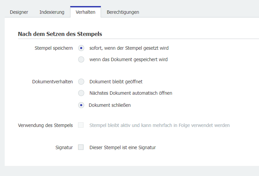Screen dimensions: 259x176
Task: Enable 'Dieser Stempel ist eine Signatur' checkbox
Action: pyautogui.click(x=81, y=147)
